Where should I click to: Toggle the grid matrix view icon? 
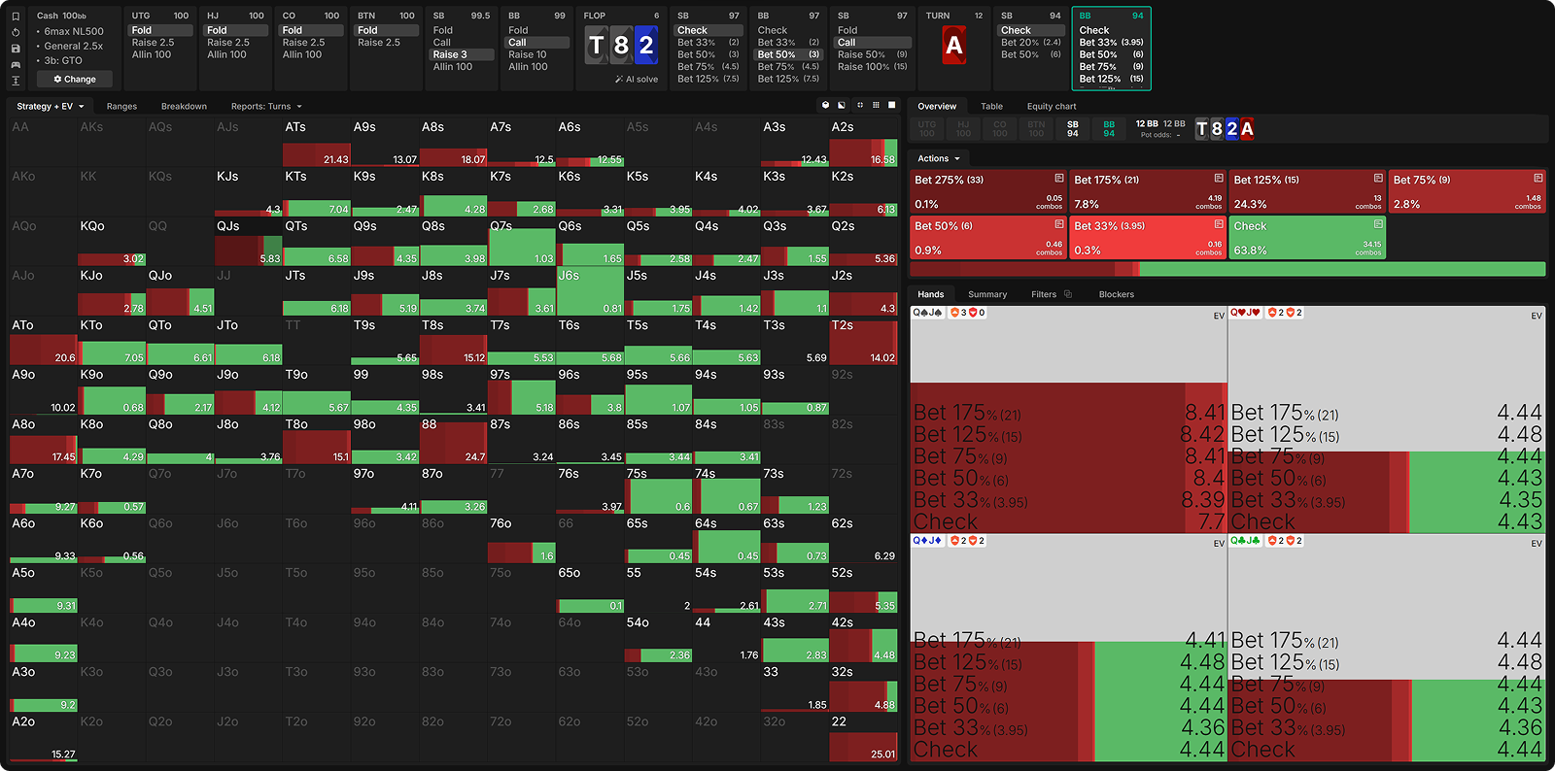coord(876,105)
